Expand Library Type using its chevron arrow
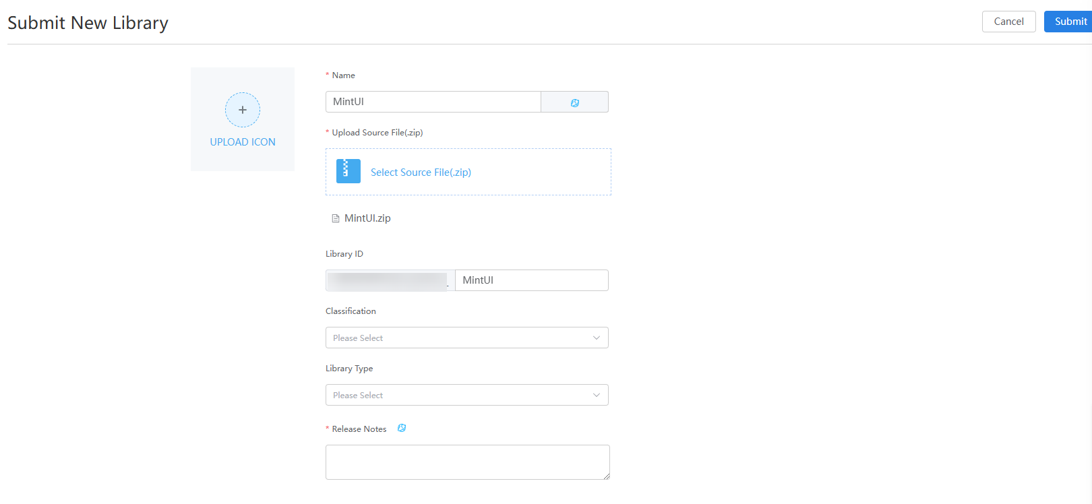 click(597, 395)
